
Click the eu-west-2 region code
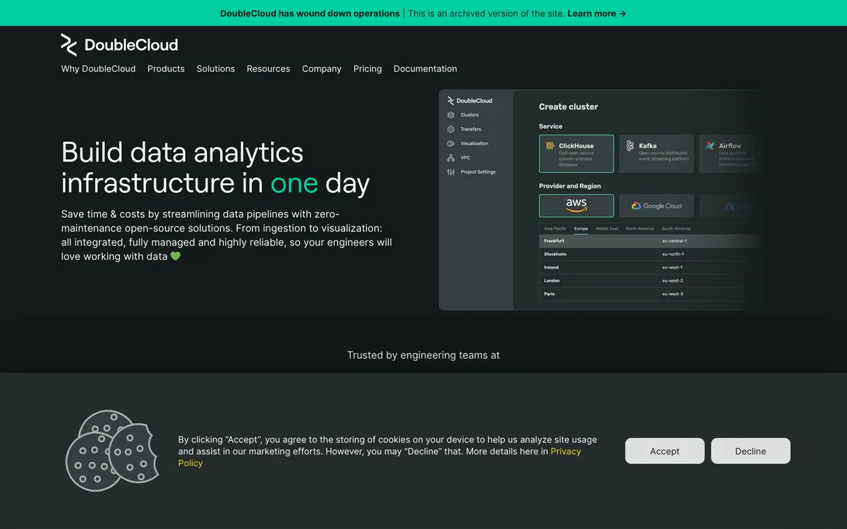(673, 281)
